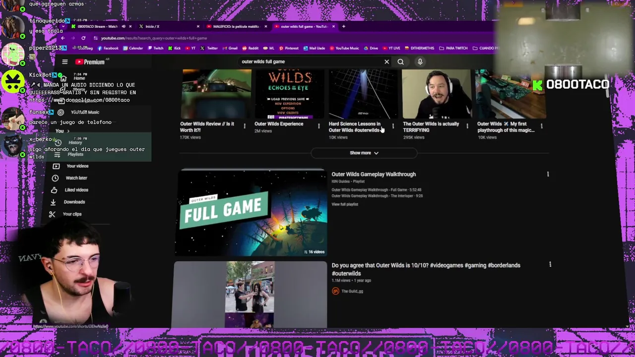The height and width of the screenshot is (357, 635).
Task: Open Outer Wilds Gameplay Walkthrough title
Action: point(374,174)
